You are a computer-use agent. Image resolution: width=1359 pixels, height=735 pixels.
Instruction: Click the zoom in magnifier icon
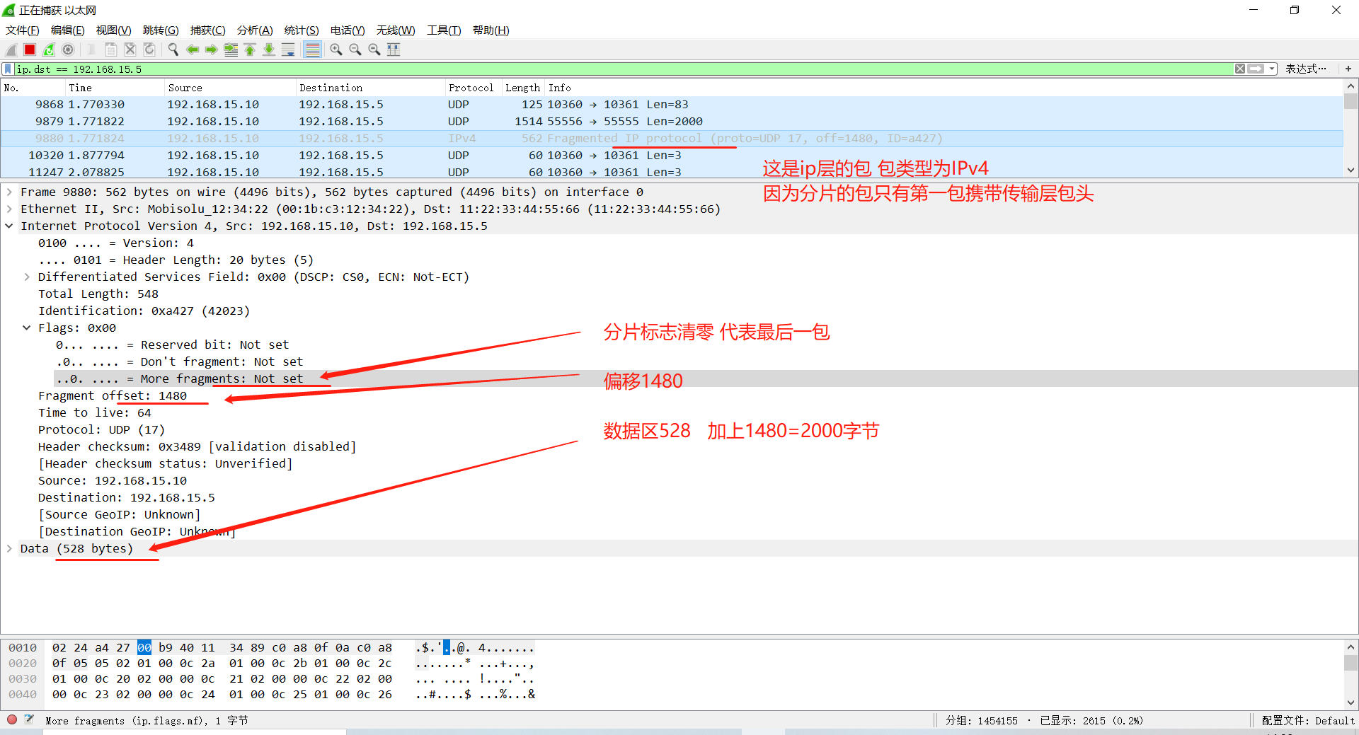pos(336,50)
